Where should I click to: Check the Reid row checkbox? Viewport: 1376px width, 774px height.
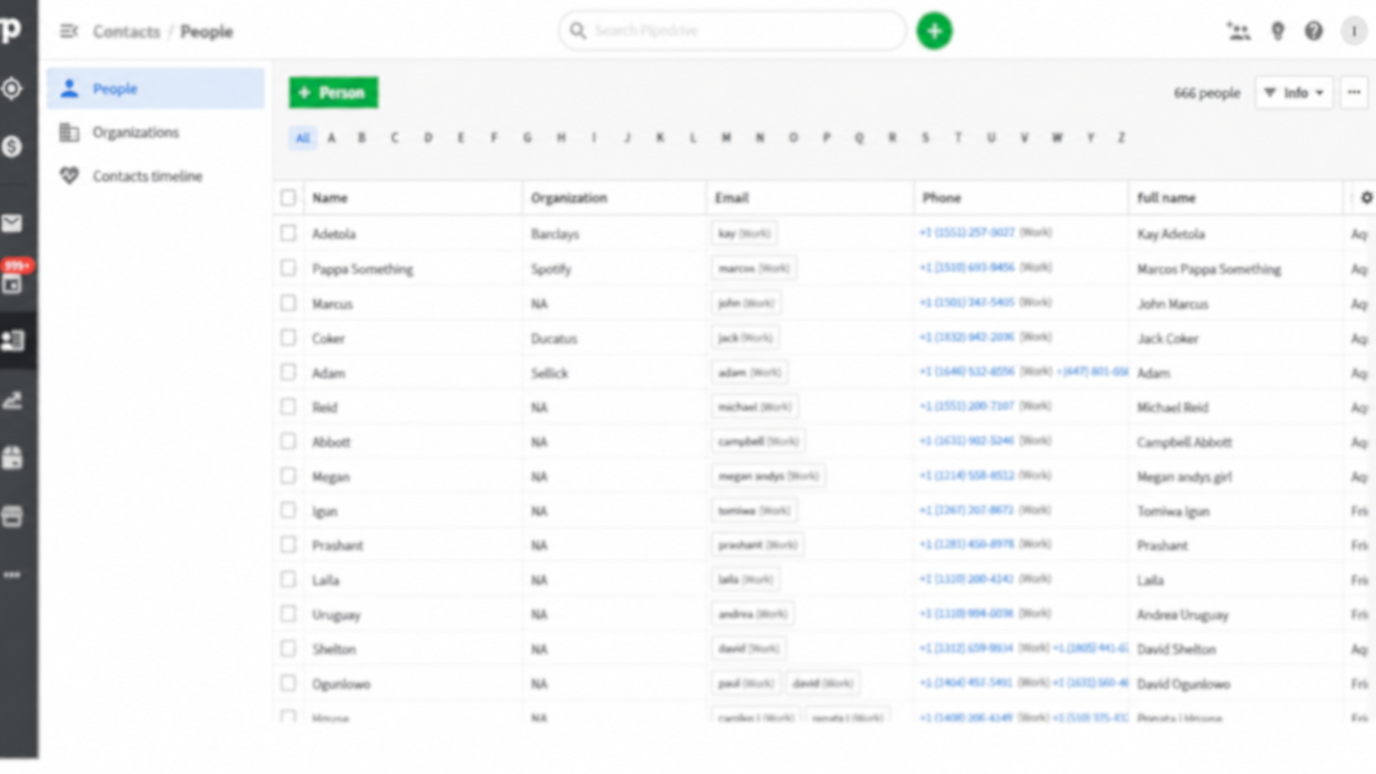coord(288,406)
